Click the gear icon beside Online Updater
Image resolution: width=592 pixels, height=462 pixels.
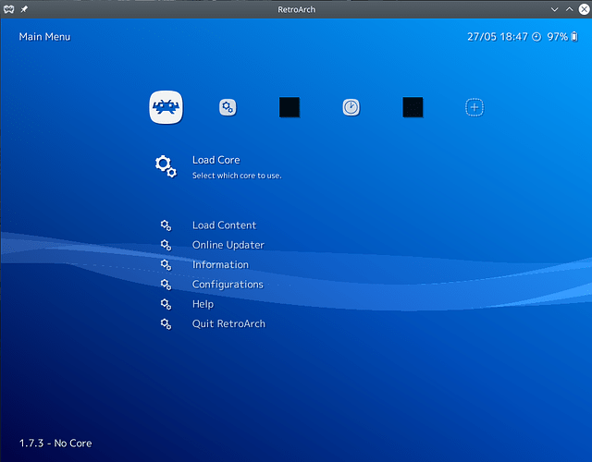click(166, 245)
